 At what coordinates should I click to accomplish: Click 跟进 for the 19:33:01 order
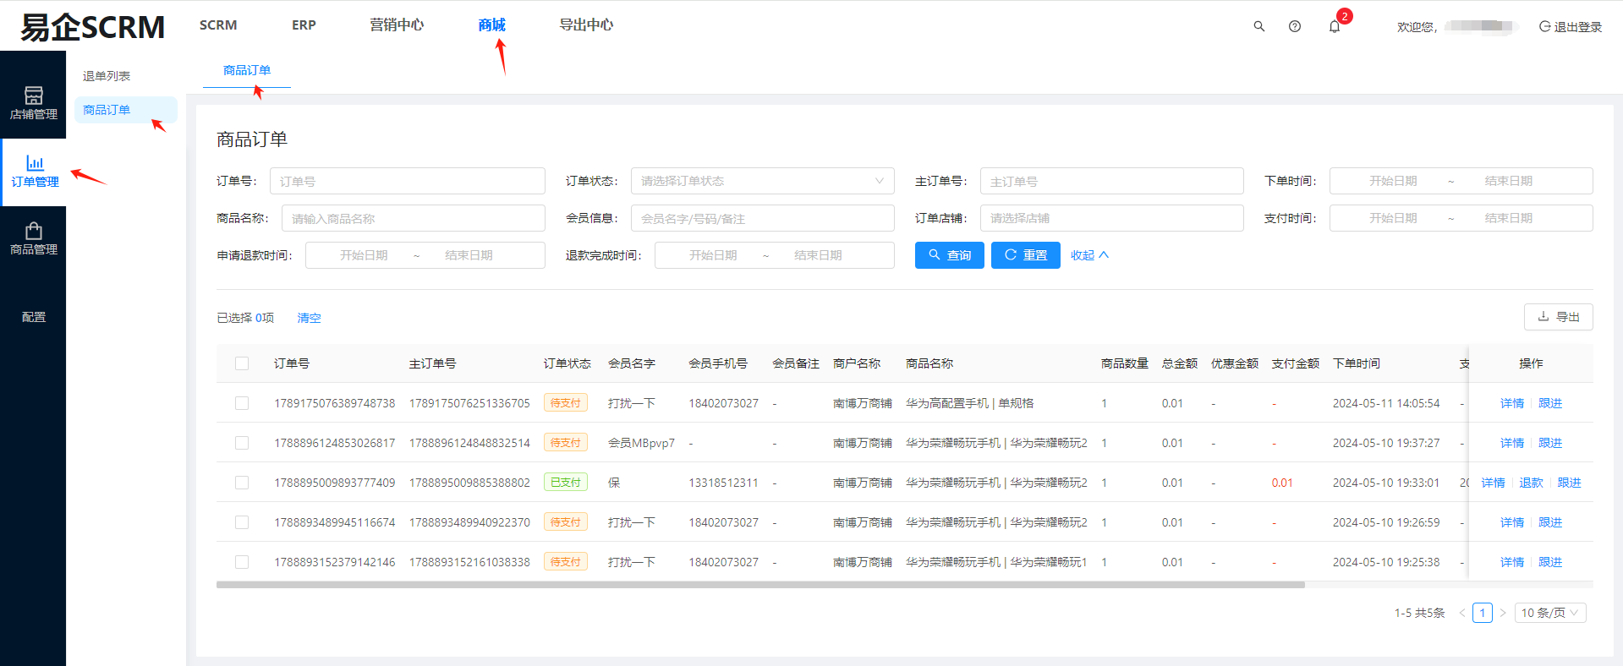(1570, 483)
